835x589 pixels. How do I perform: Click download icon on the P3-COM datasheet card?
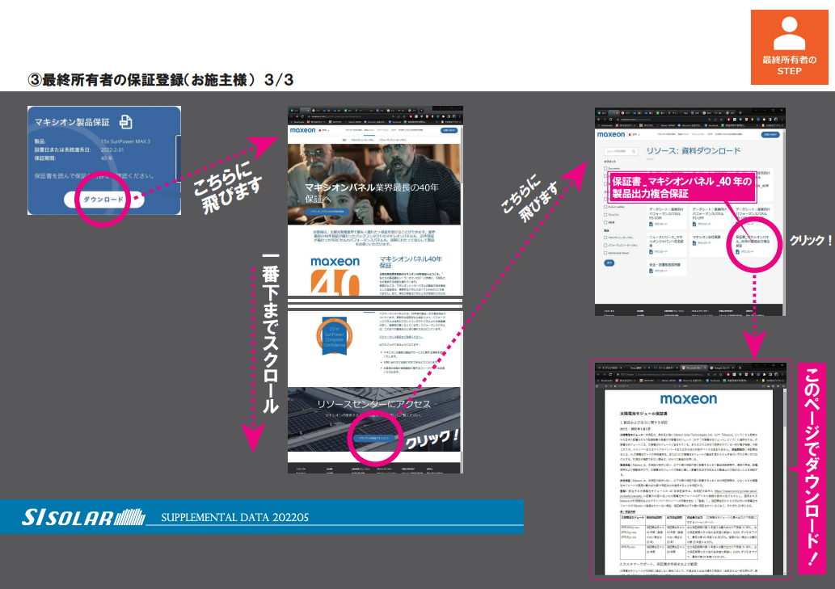pos(651,224)
